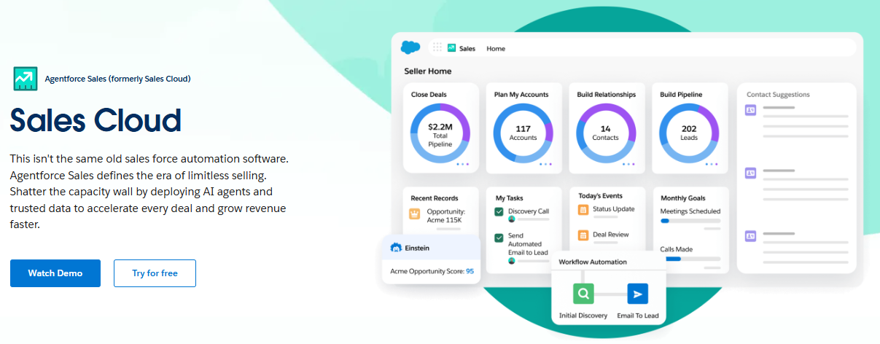Viewport: 880px width, 344px height.
Task: Click the Sales app icon in header
Action: point(451,48)
